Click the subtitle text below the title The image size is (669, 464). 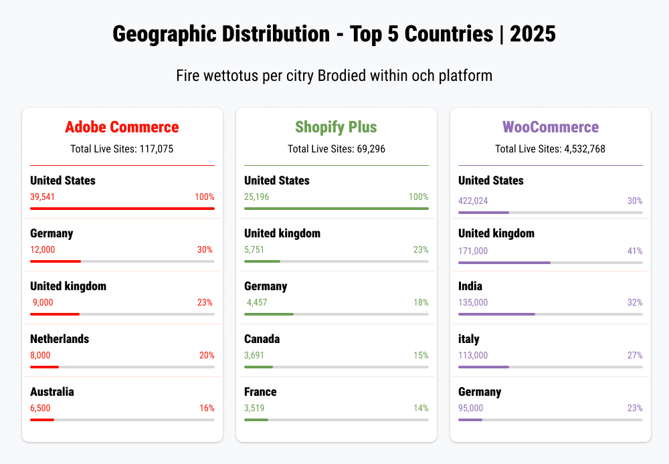pyautogui.click(x=334, y=76)
